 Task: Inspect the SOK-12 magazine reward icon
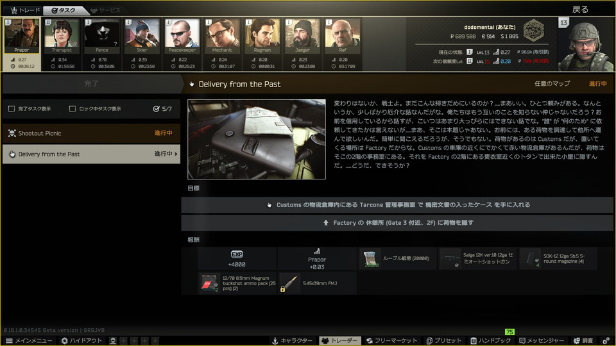pyautogui.click(x=531, y=258)
